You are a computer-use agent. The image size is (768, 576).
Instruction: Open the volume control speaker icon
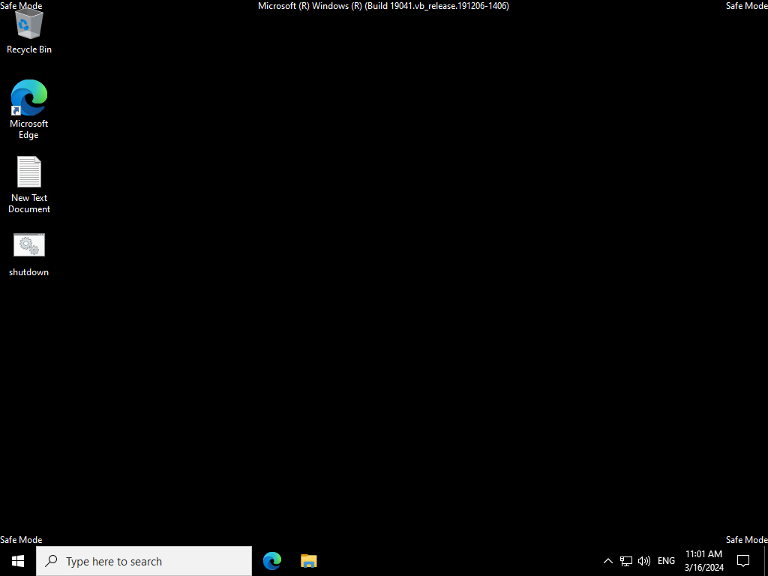point(643,561)
